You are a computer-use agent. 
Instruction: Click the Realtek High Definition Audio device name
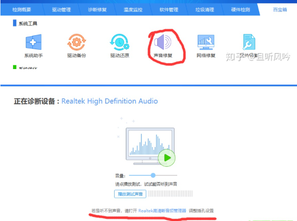[x=109, y=101]
